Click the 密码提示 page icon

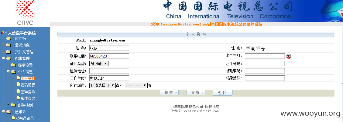18,91
